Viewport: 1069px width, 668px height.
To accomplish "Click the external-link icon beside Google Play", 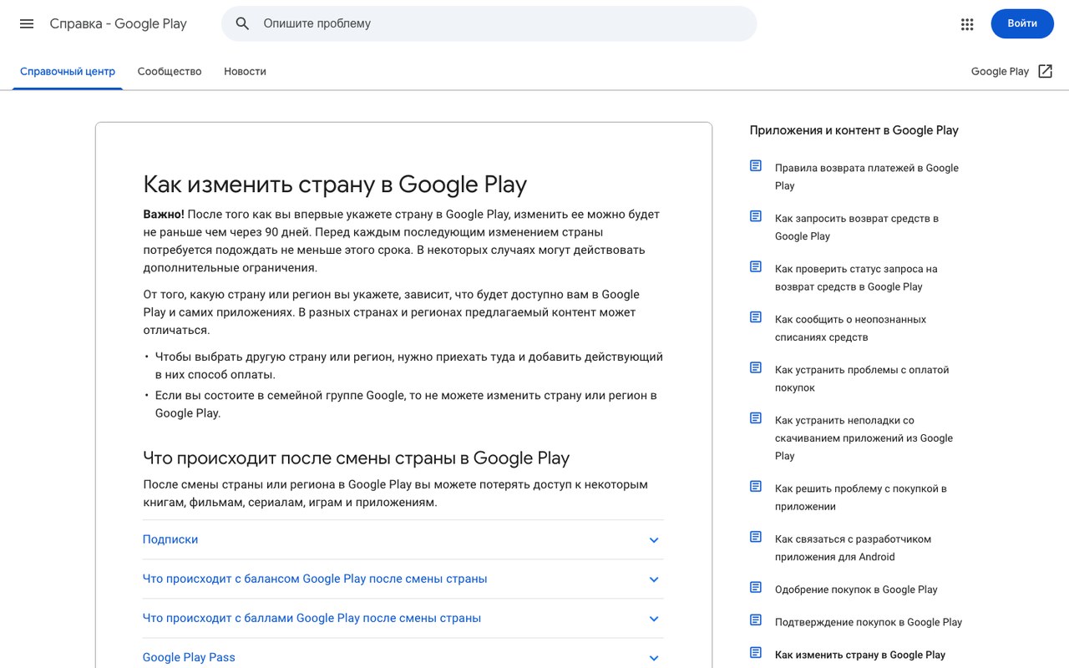I will point(1045,71).
